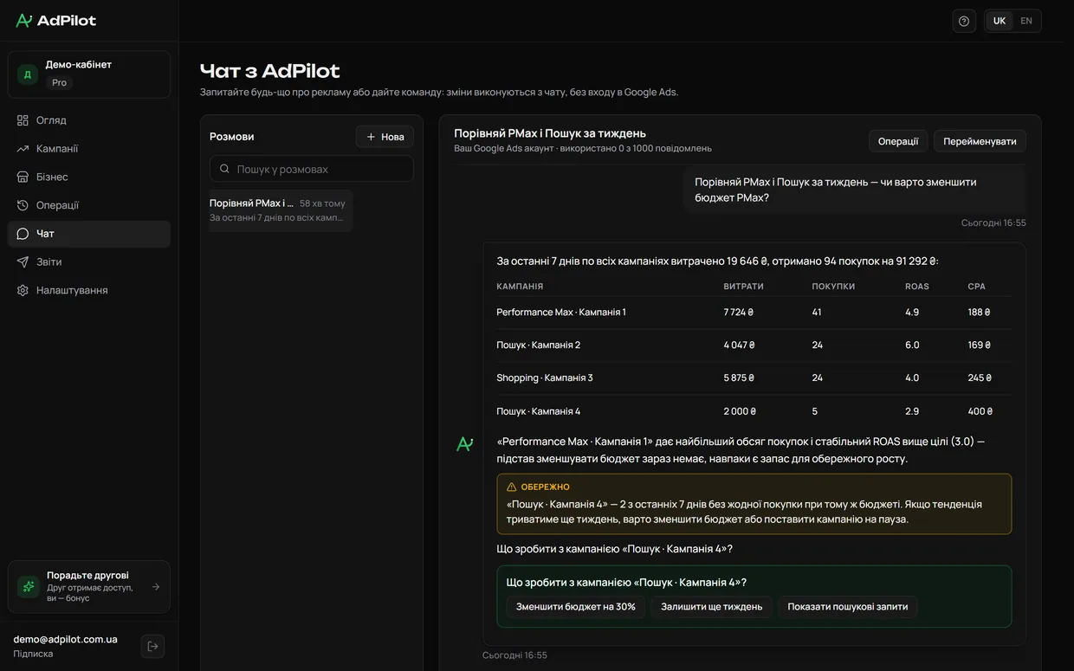
Task: Open the Порадьте другові referral card
Action: (x=89, y=587)
